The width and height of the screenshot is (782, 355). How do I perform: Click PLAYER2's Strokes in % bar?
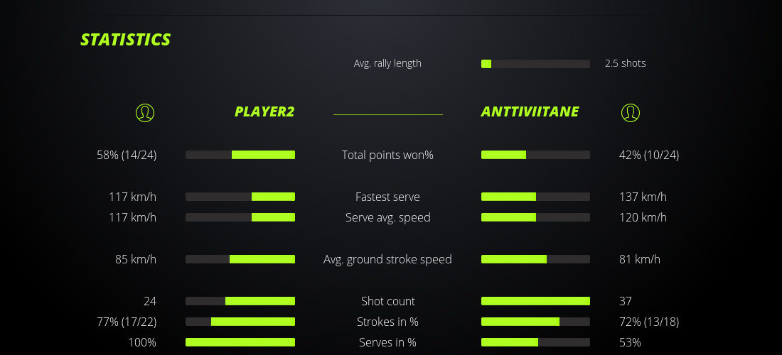240,322
